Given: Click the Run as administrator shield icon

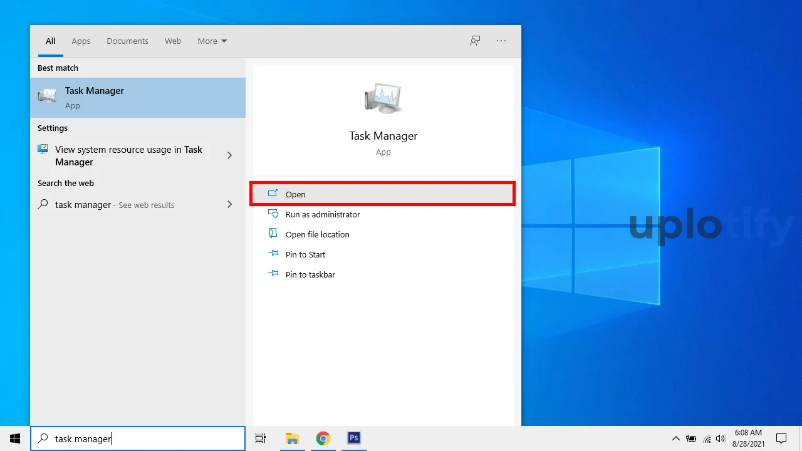Looking at the screenshot, I should [273, 214].
